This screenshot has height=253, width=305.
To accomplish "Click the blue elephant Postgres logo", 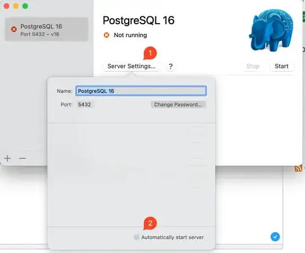I will 272,30.
